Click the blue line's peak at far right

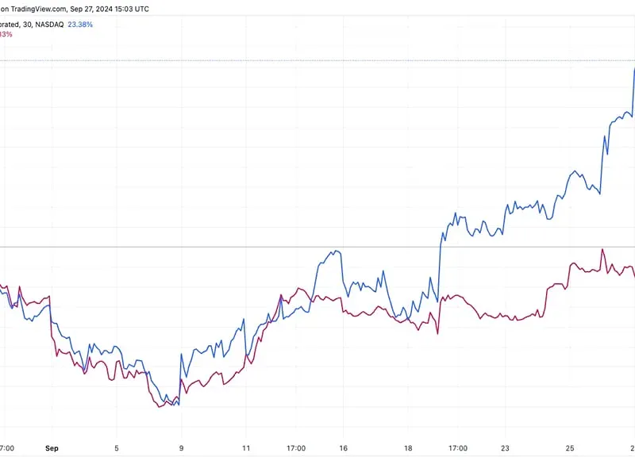click(633, 69)
